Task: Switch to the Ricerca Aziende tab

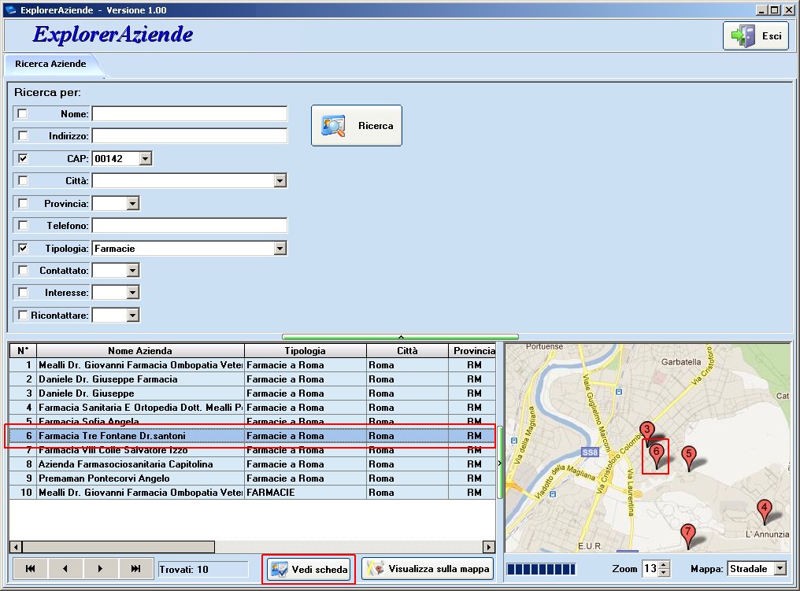Action: click(50, 65)
